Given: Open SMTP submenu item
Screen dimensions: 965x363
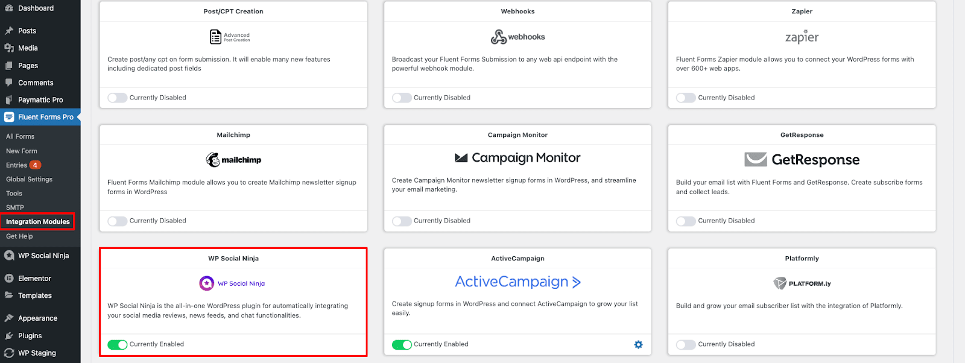Looking at the screenshot, I should (15, 207).
